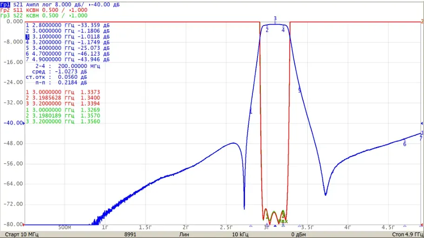Click the 0 дБм power field
This screenshot has height=238, width=424.
pyautogui.click(x=298, y=234)
